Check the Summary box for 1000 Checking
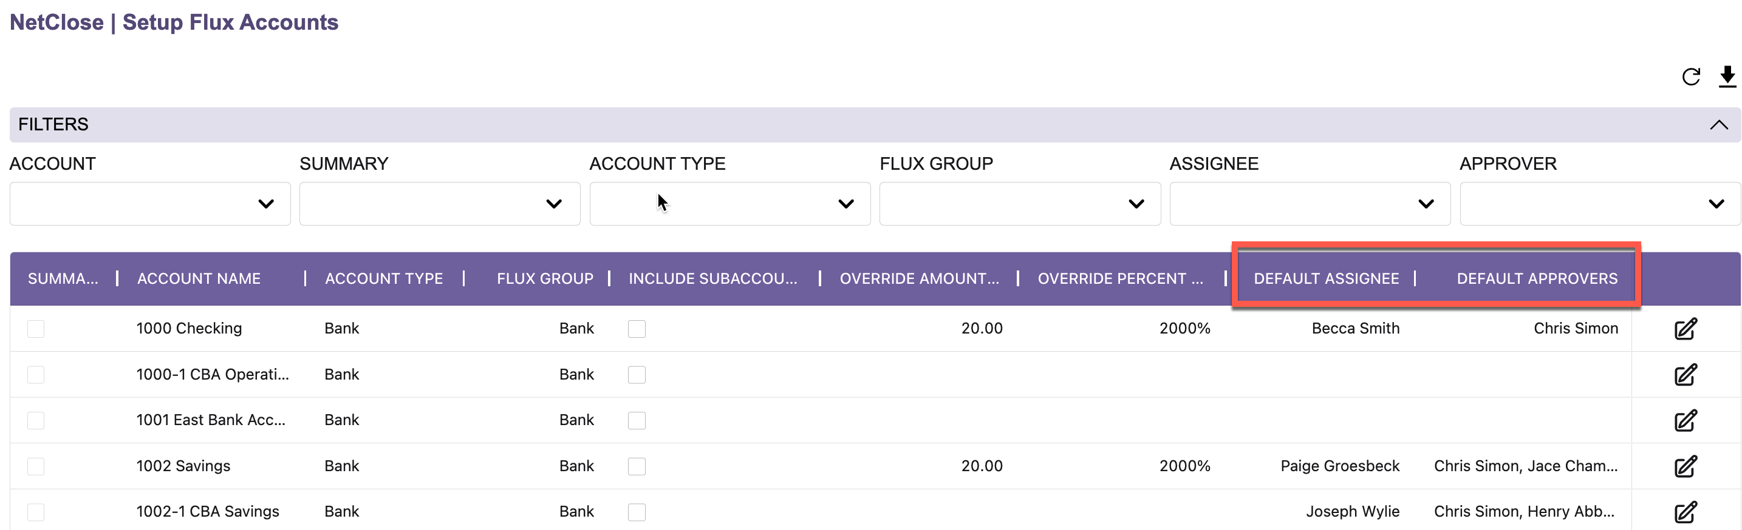Screen dimensions: 1742x530 pos(36,329)
